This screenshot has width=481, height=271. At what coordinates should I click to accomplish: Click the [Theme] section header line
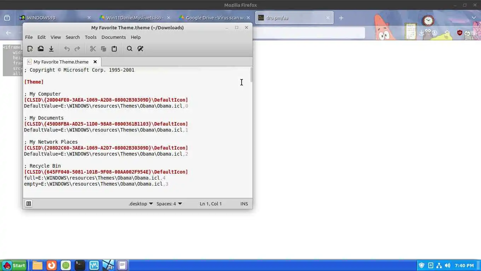34,82
